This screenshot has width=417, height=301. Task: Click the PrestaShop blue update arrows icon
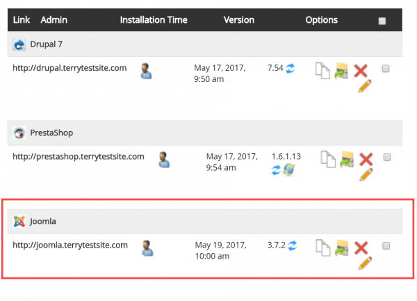[x=276, y=170]
